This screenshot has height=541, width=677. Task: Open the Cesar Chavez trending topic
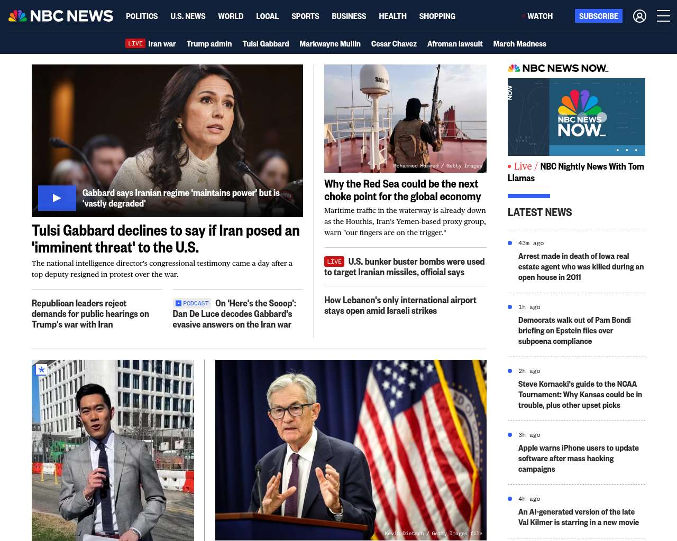[394, 44]
